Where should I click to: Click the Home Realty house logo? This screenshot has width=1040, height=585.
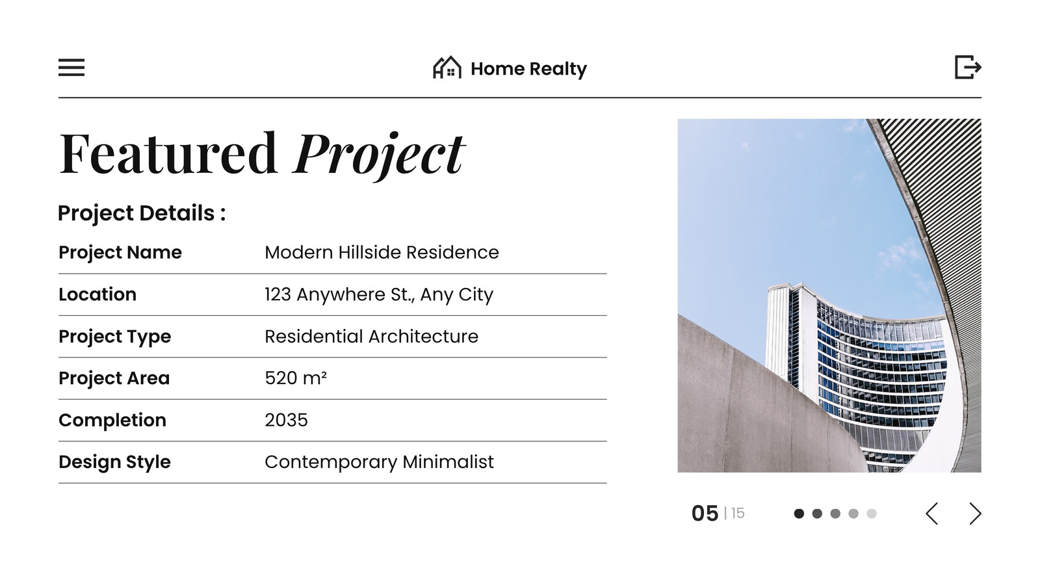click(447, 68)
